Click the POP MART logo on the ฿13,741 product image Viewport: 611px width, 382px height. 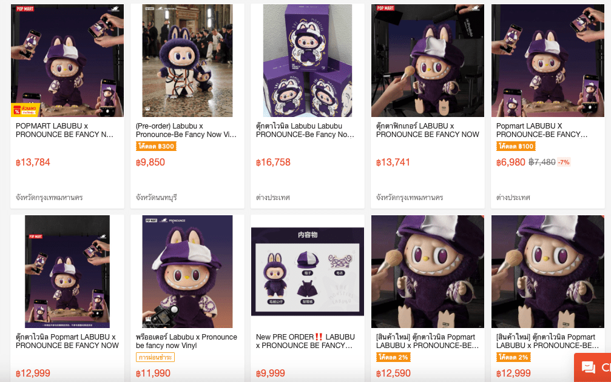385,8
